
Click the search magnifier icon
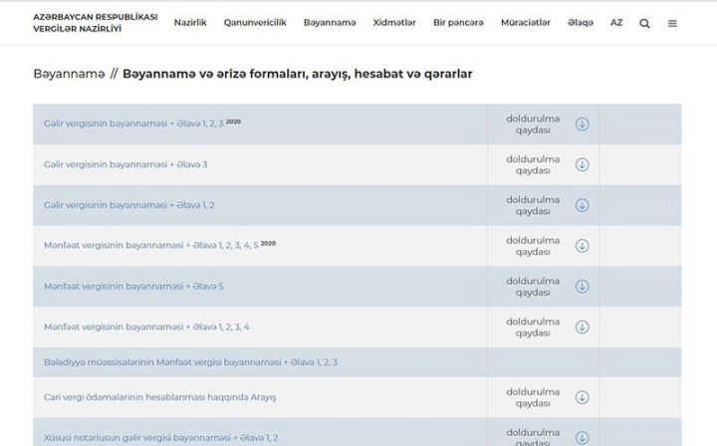coord(644,23)
